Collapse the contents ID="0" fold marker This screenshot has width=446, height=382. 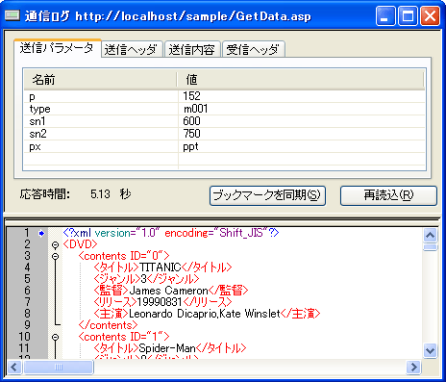56,257
